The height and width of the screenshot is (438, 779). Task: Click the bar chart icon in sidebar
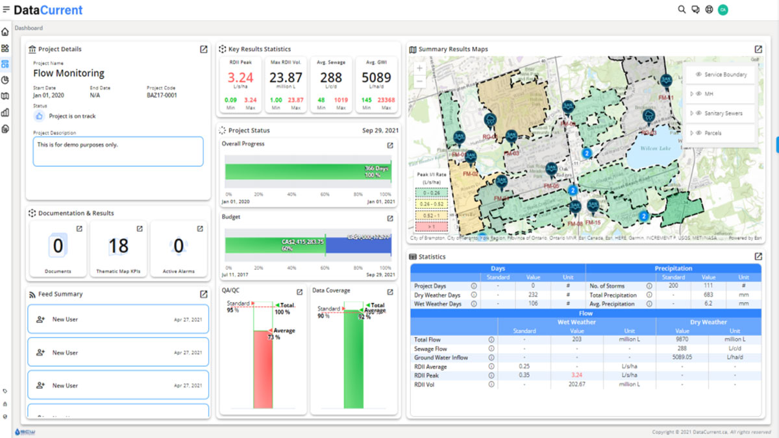5,112
